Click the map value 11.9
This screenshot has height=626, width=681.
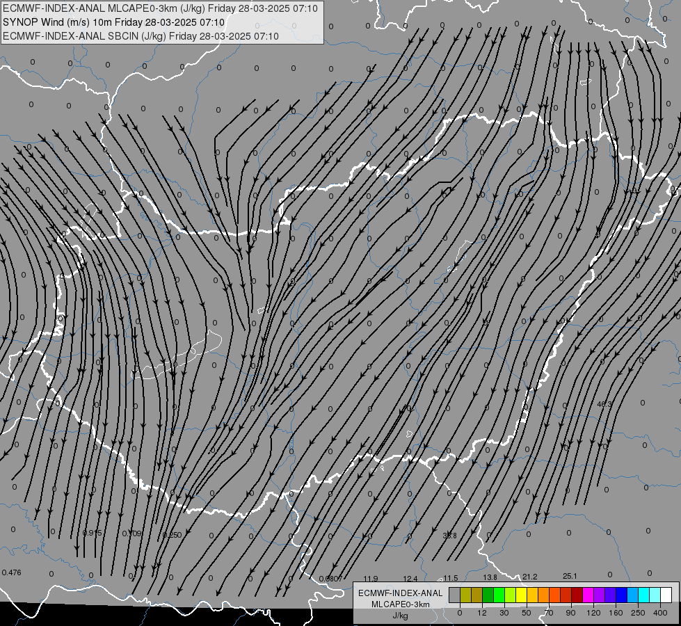point(371,579)
